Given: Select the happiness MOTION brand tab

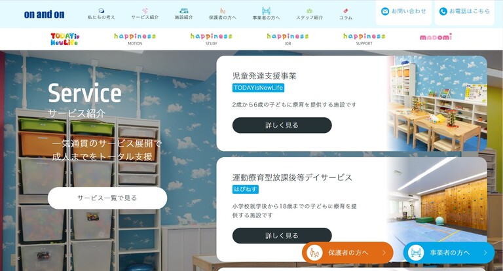Looking at the screenshot, I should pos(135,39).
